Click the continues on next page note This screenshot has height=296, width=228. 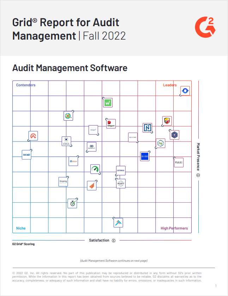(x=114, y=261)
